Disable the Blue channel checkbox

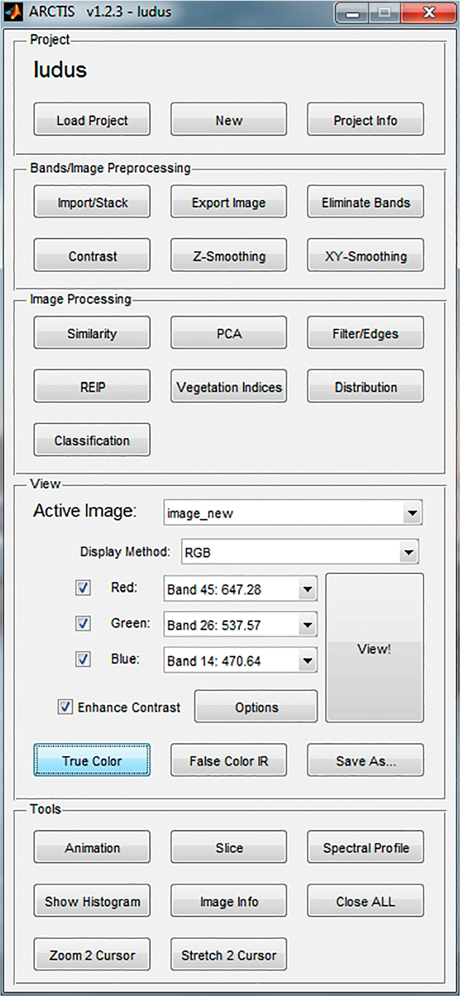click(x=83, y=658)
